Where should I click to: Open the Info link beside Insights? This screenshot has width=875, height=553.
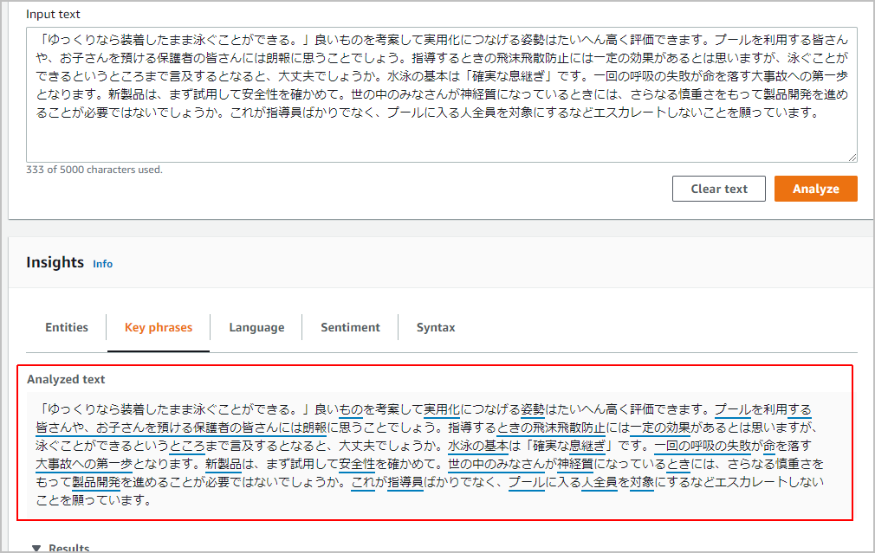pos(103,264)
